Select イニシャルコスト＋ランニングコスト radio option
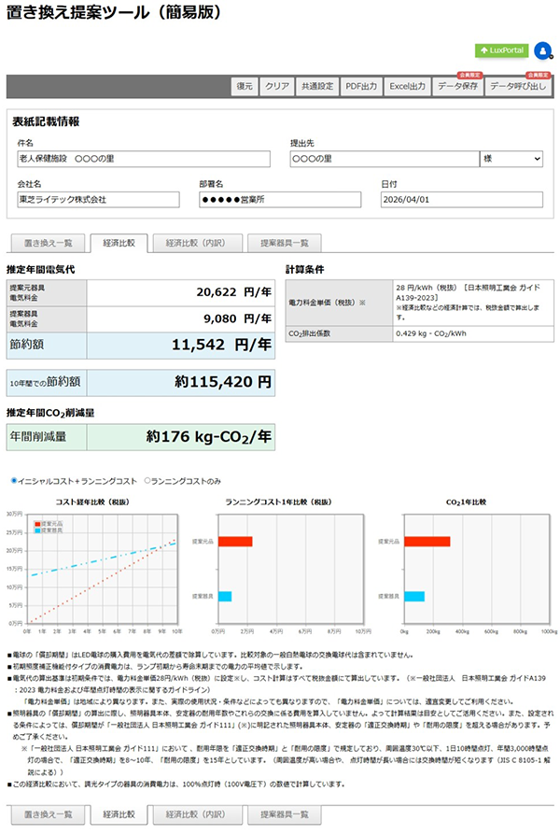560x834 pixels. [13, 481]
